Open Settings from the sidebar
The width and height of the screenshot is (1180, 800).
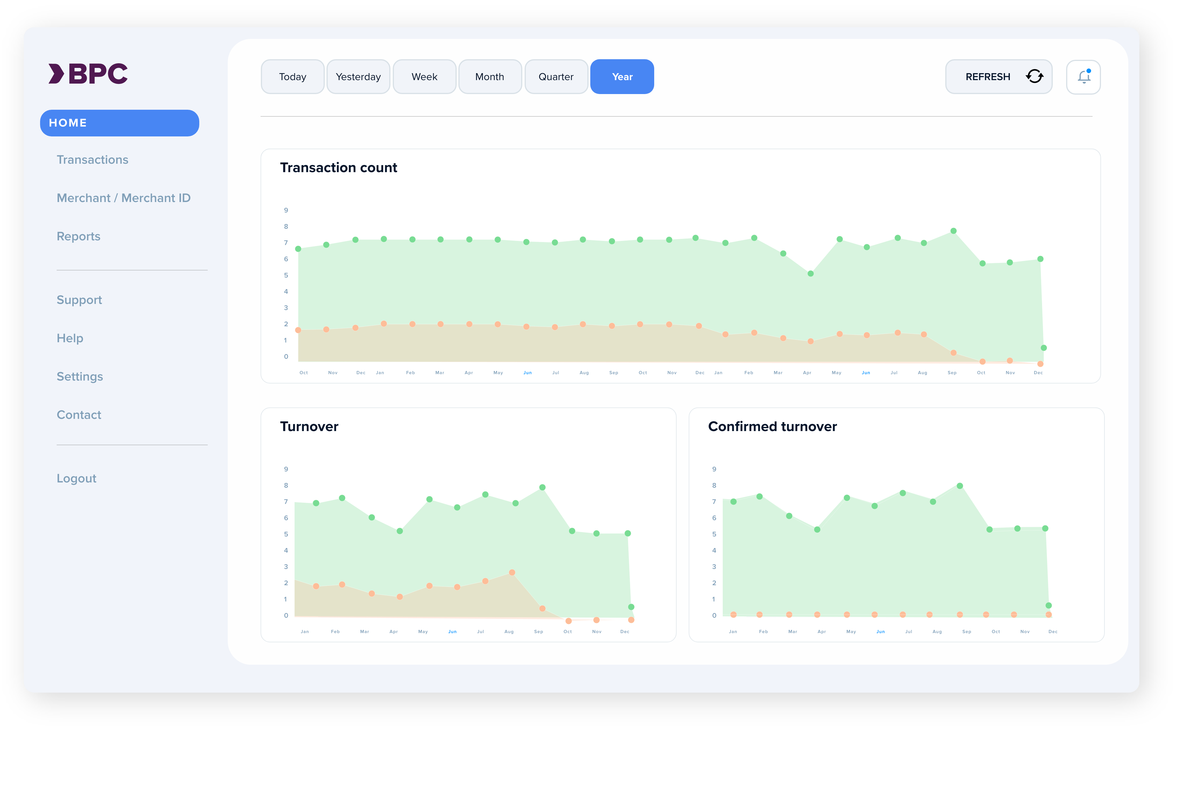pos(80,376)
